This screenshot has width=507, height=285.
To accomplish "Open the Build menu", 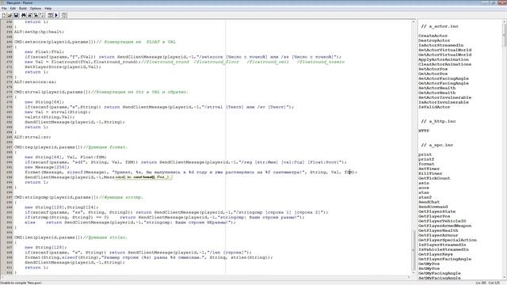I will tap(23, 9).
